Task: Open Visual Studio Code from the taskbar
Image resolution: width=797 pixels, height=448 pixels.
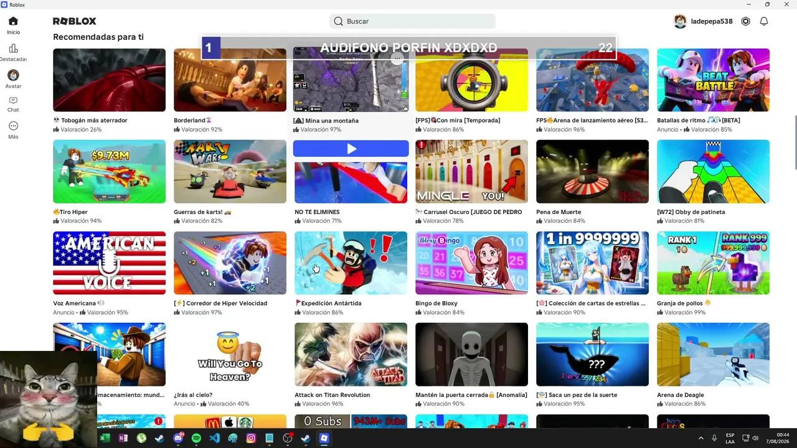Action: point(215,438)
